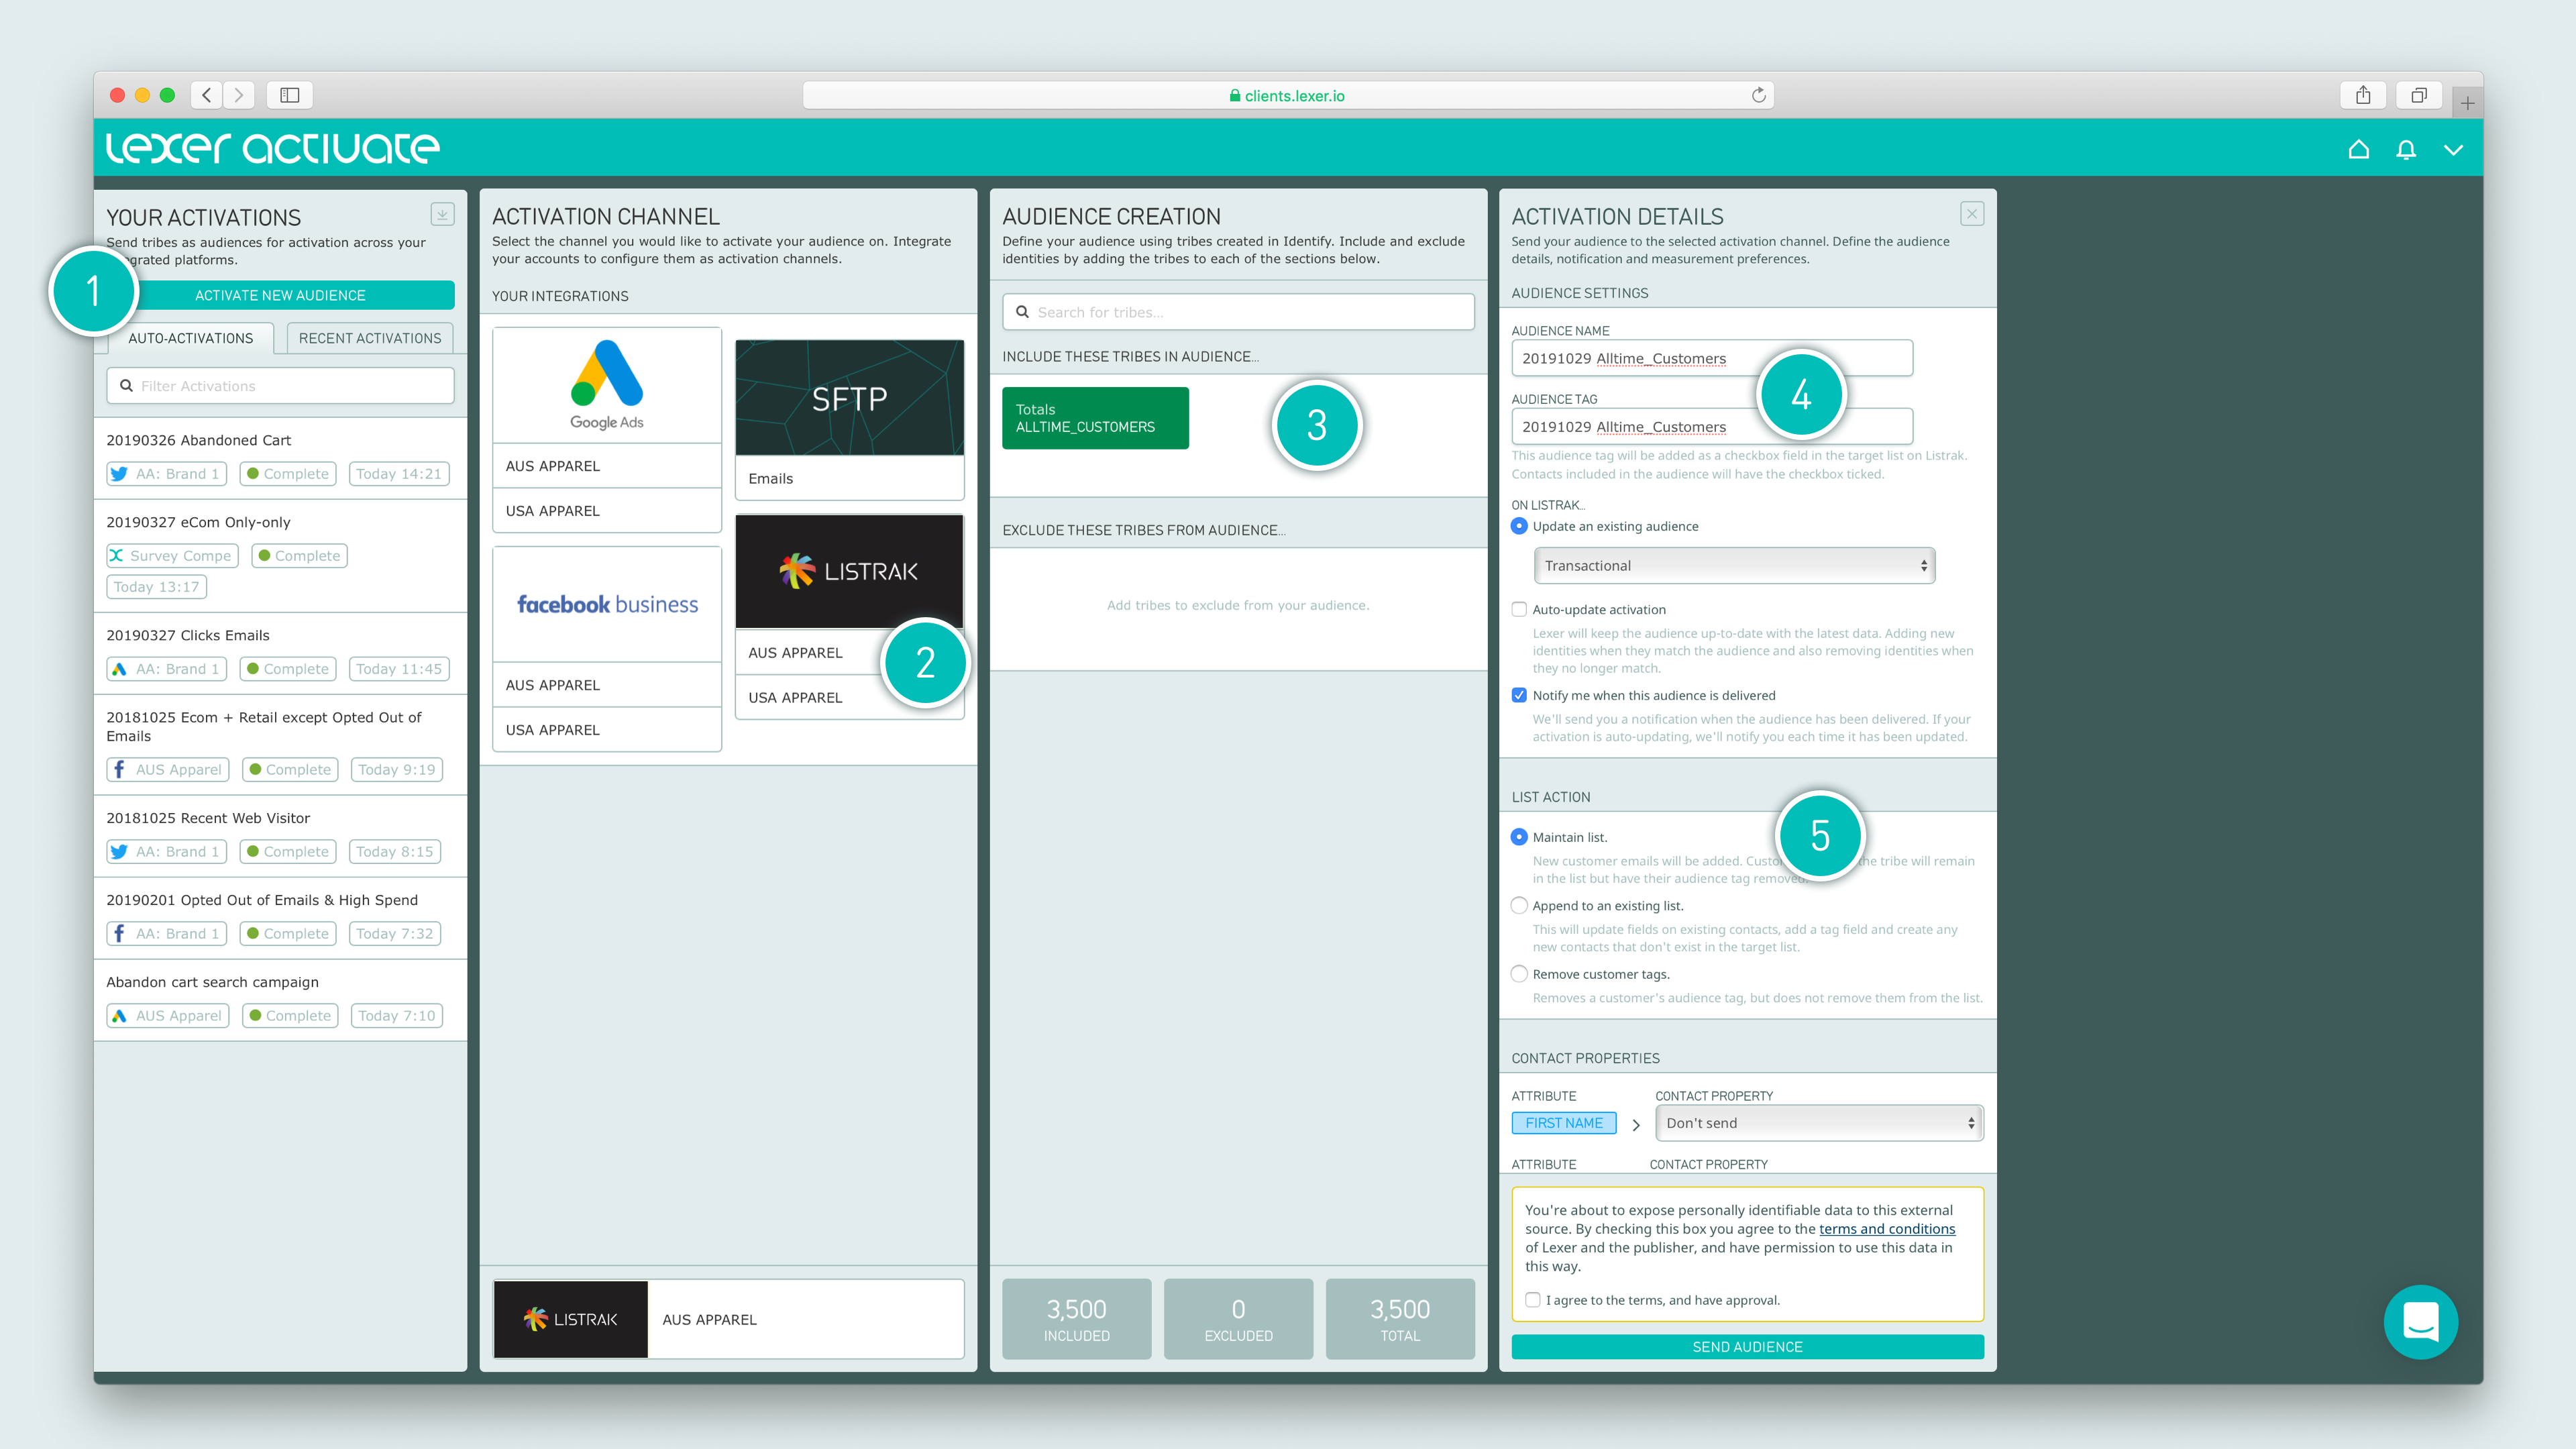Click the Search for tribes field
The image size is (2576, 1449).
point(1238,312)
